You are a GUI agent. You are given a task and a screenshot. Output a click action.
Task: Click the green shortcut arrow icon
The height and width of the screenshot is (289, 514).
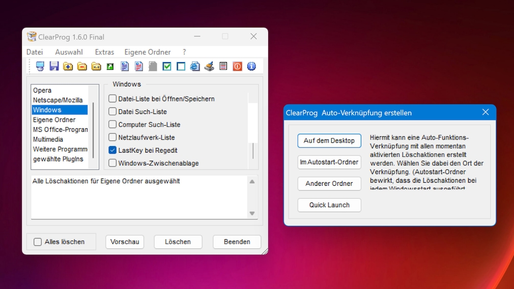click(x=110, y=67)
